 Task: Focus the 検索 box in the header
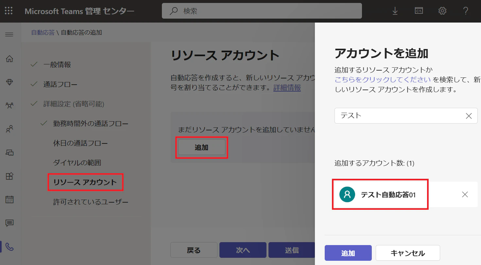pos(262,11)
